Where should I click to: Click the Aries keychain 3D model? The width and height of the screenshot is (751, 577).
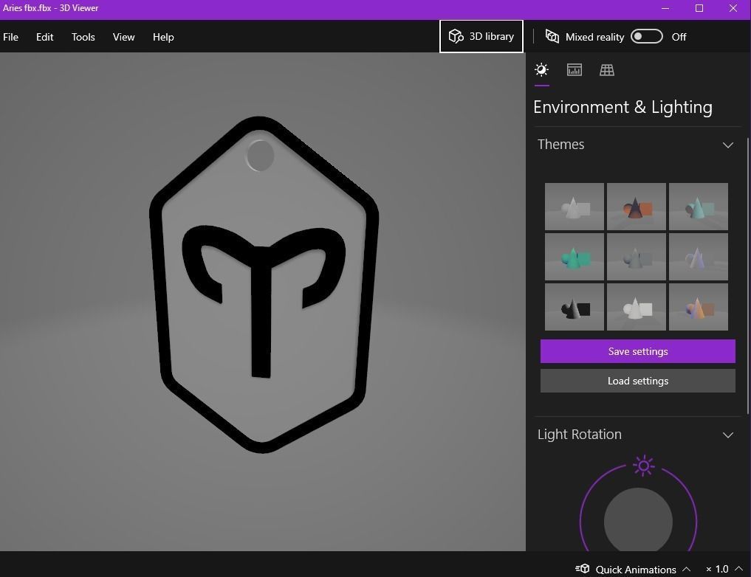[264, 285]
